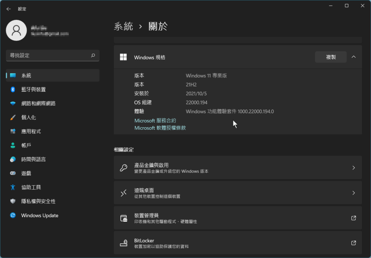371x258 pixels.
Task: Click the 關於 page title
Action: point(158,26)
